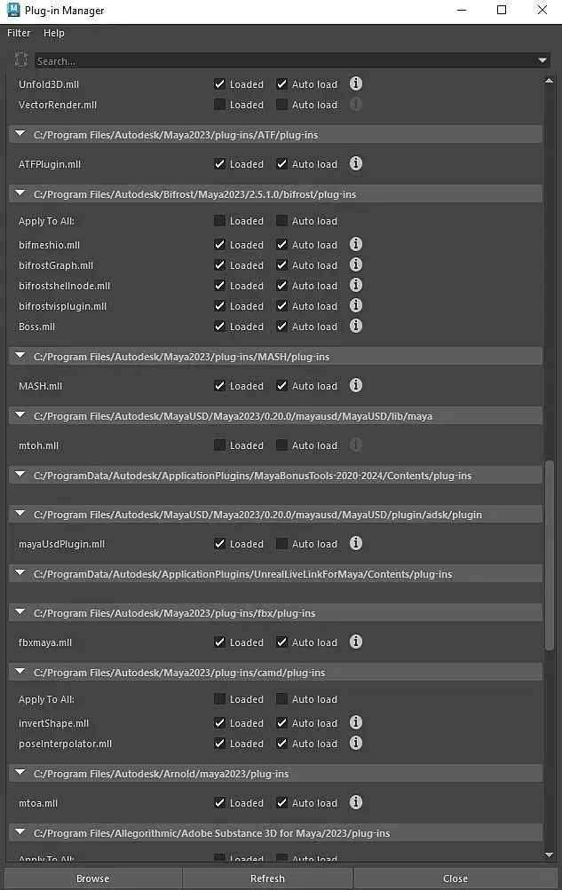562x890 pixels.
Task: Collapse the Arnold/maya2023/plug-ins section
Action: 20,774
